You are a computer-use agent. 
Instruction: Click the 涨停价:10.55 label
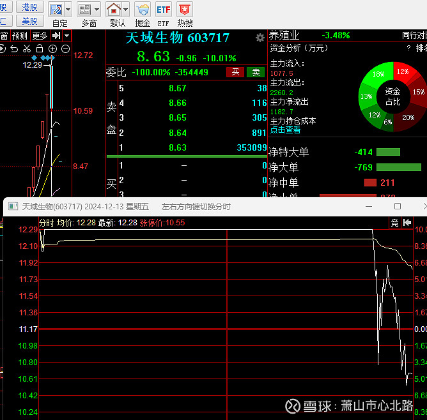(x=162, y=223)
